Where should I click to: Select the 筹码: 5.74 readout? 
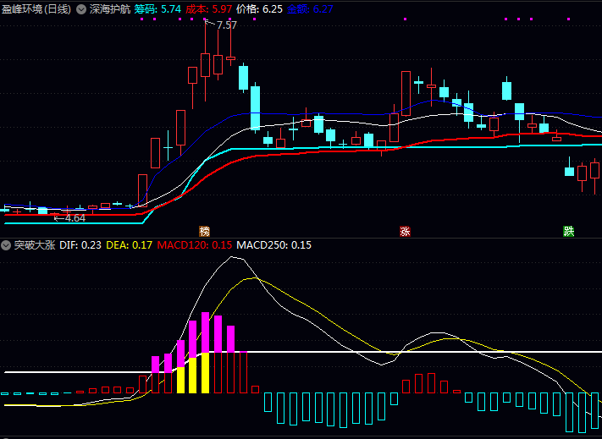158,8
